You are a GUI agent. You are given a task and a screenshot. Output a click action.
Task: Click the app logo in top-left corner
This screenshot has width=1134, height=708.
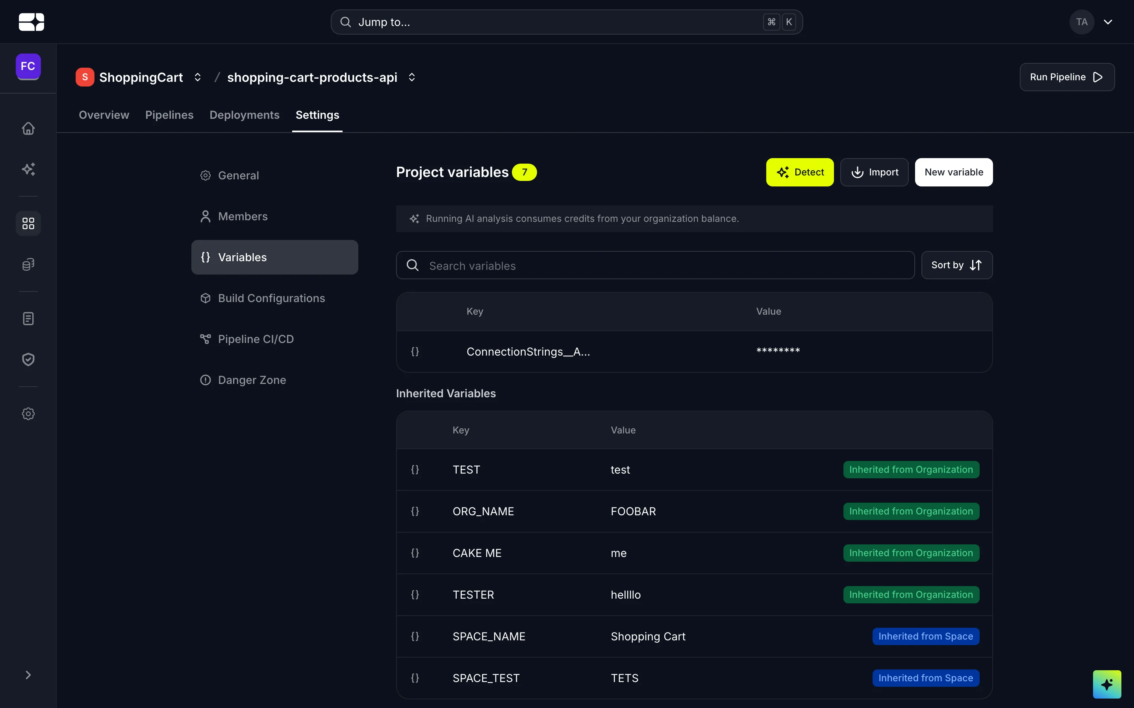coord(31,22)
